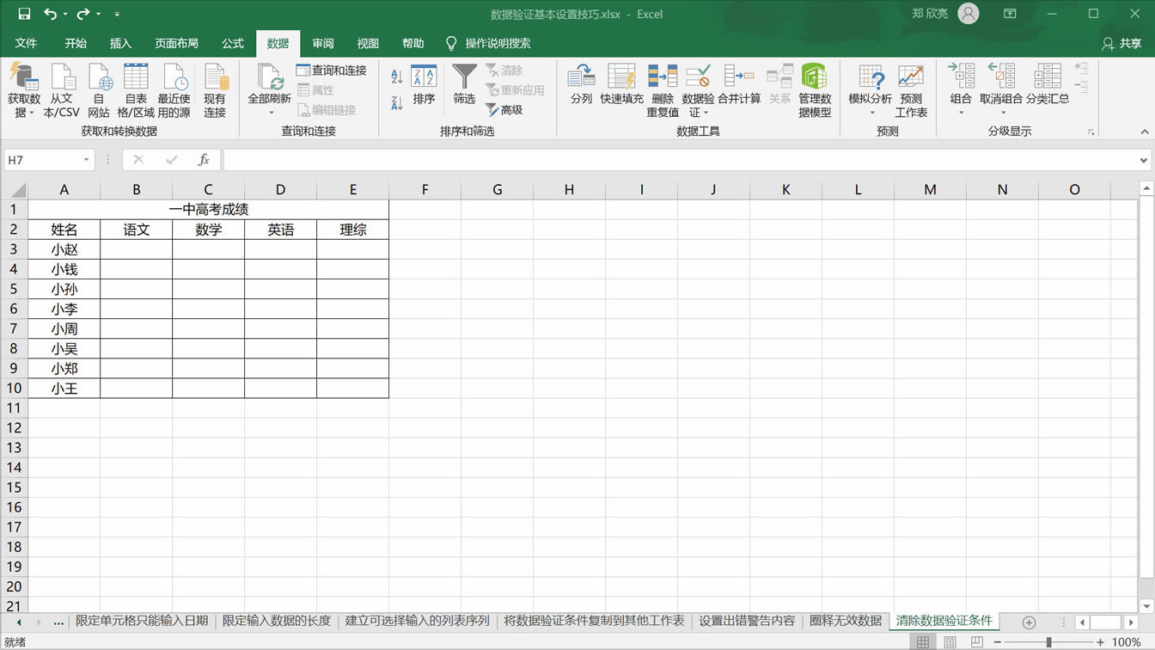Switch to Page Break Preview in status bar
This screenshot has height=650, width=1155.
[976, 641]
